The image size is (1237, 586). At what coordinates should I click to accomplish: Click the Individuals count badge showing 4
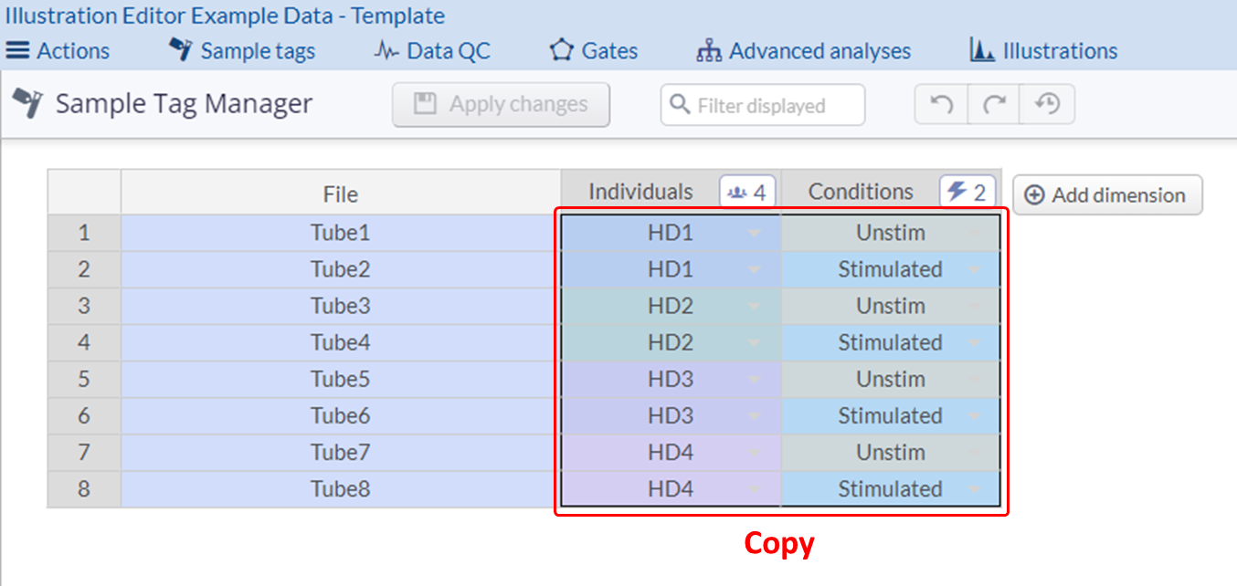[748, 193]
